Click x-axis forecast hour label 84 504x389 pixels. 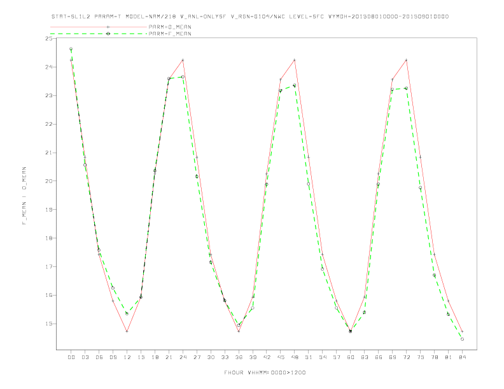pos(463,357)
